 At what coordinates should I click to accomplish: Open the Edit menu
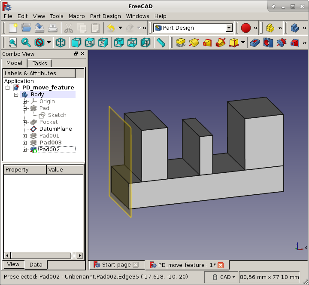pos(22,16)
